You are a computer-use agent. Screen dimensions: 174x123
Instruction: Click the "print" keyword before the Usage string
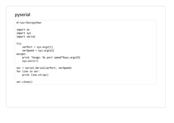pyautogui.click(x=26, y=58)
